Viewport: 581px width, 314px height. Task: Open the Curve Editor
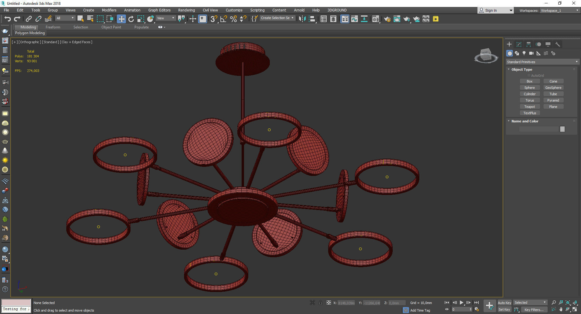(355, 19)
